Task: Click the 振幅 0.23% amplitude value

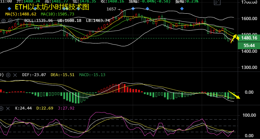Action: click(187, 1)
